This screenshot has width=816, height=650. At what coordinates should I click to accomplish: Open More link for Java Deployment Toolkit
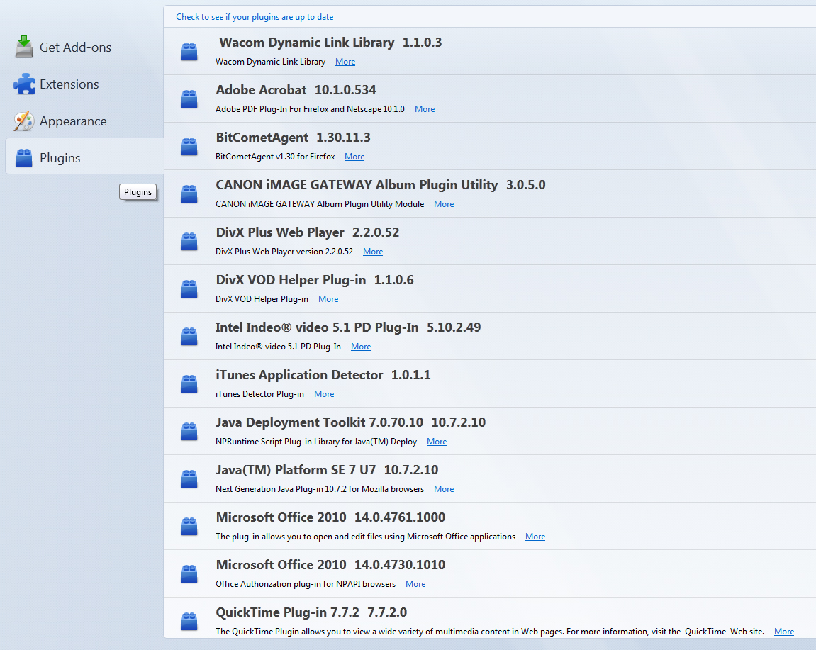[x=437, y=442]
